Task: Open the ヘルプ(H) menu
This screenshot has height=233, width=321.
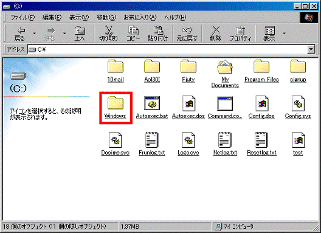Action: (x=176, y=18)
